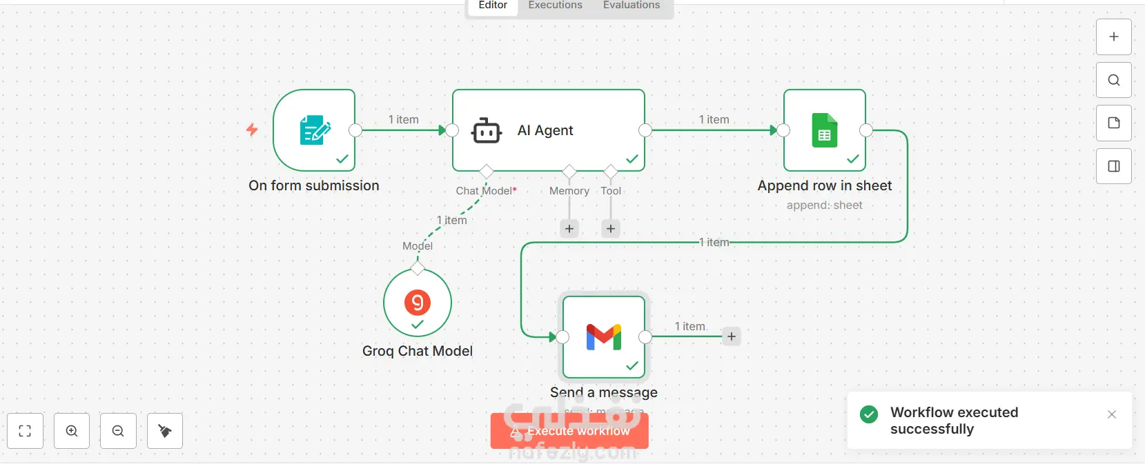This screenshot has height=464, width=1145.
Task: Click the Chat Model diamond connector
Action: point(487,171)
